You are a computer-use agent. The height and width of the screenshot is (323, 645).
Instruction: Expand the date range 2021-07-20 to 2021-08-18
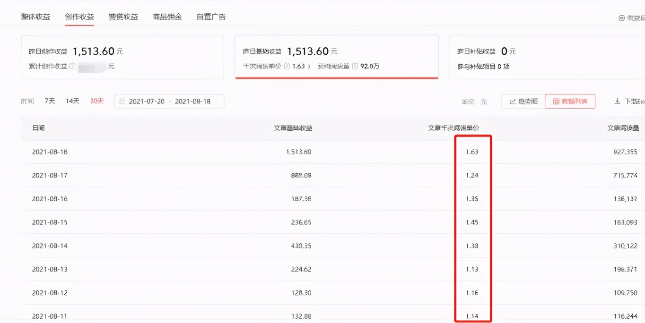pos(169,101)
